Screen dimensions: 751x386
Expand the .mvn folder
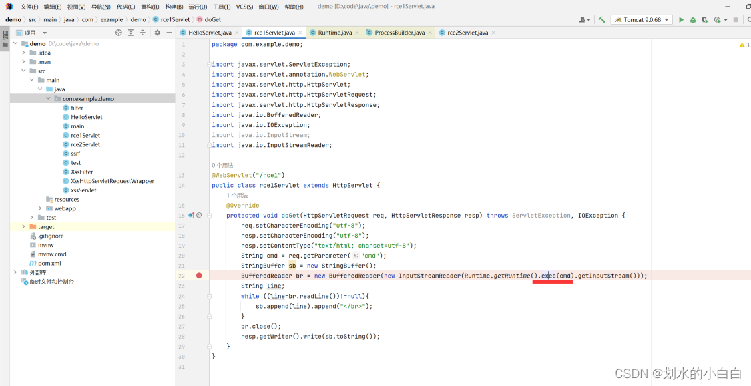23,62
